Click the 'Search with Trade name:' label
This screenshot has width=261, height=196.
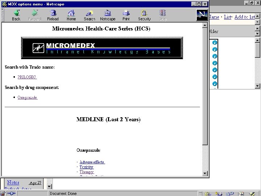[x=30, y=67]
